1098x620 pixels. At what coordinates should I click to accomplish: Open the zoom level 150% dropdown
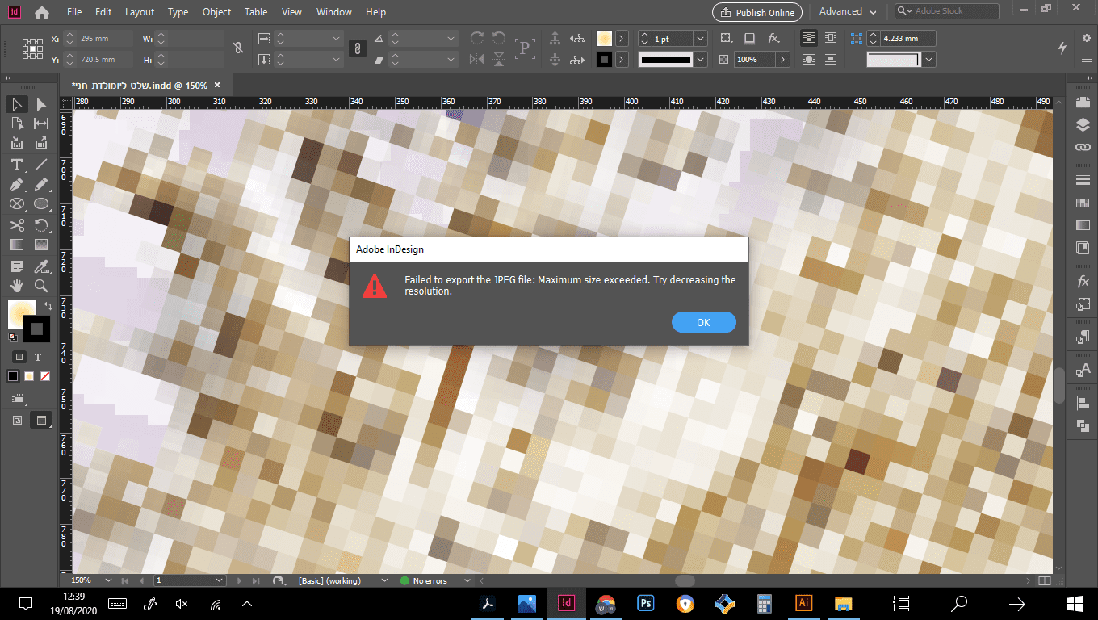pos(107,580)
